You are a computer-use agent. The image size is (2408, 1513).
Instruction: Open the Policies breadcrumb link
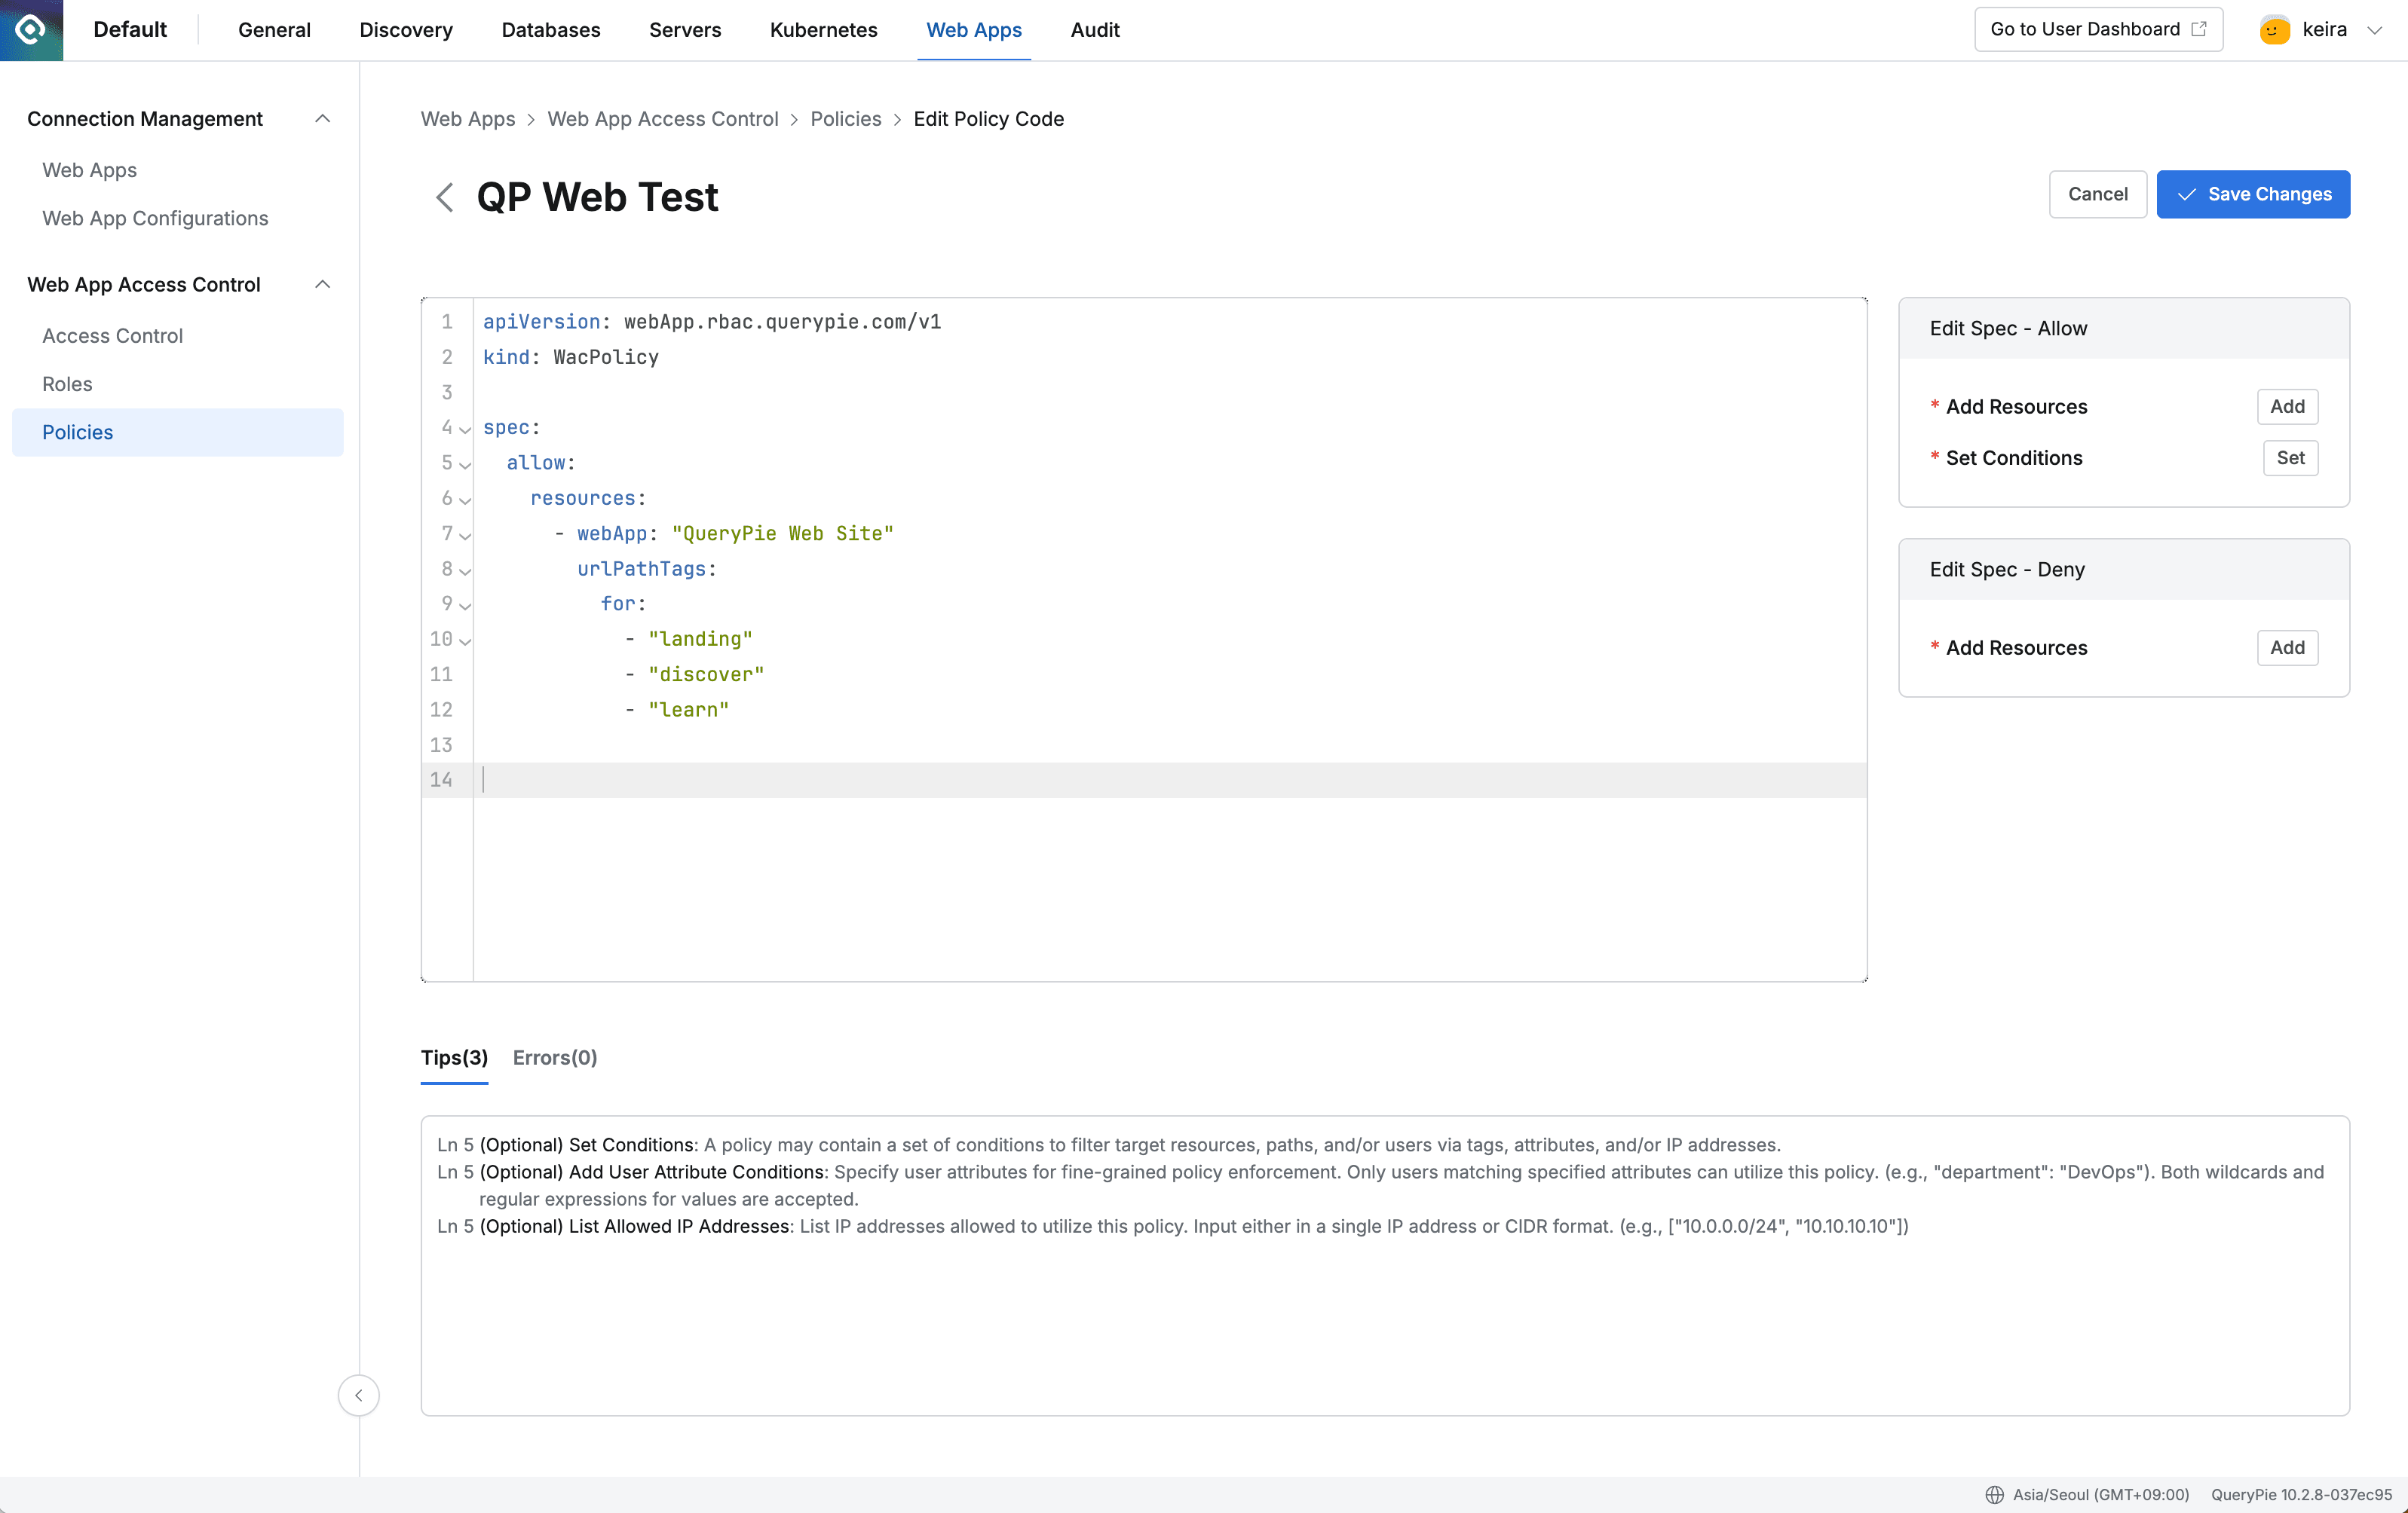coord(845,118)
